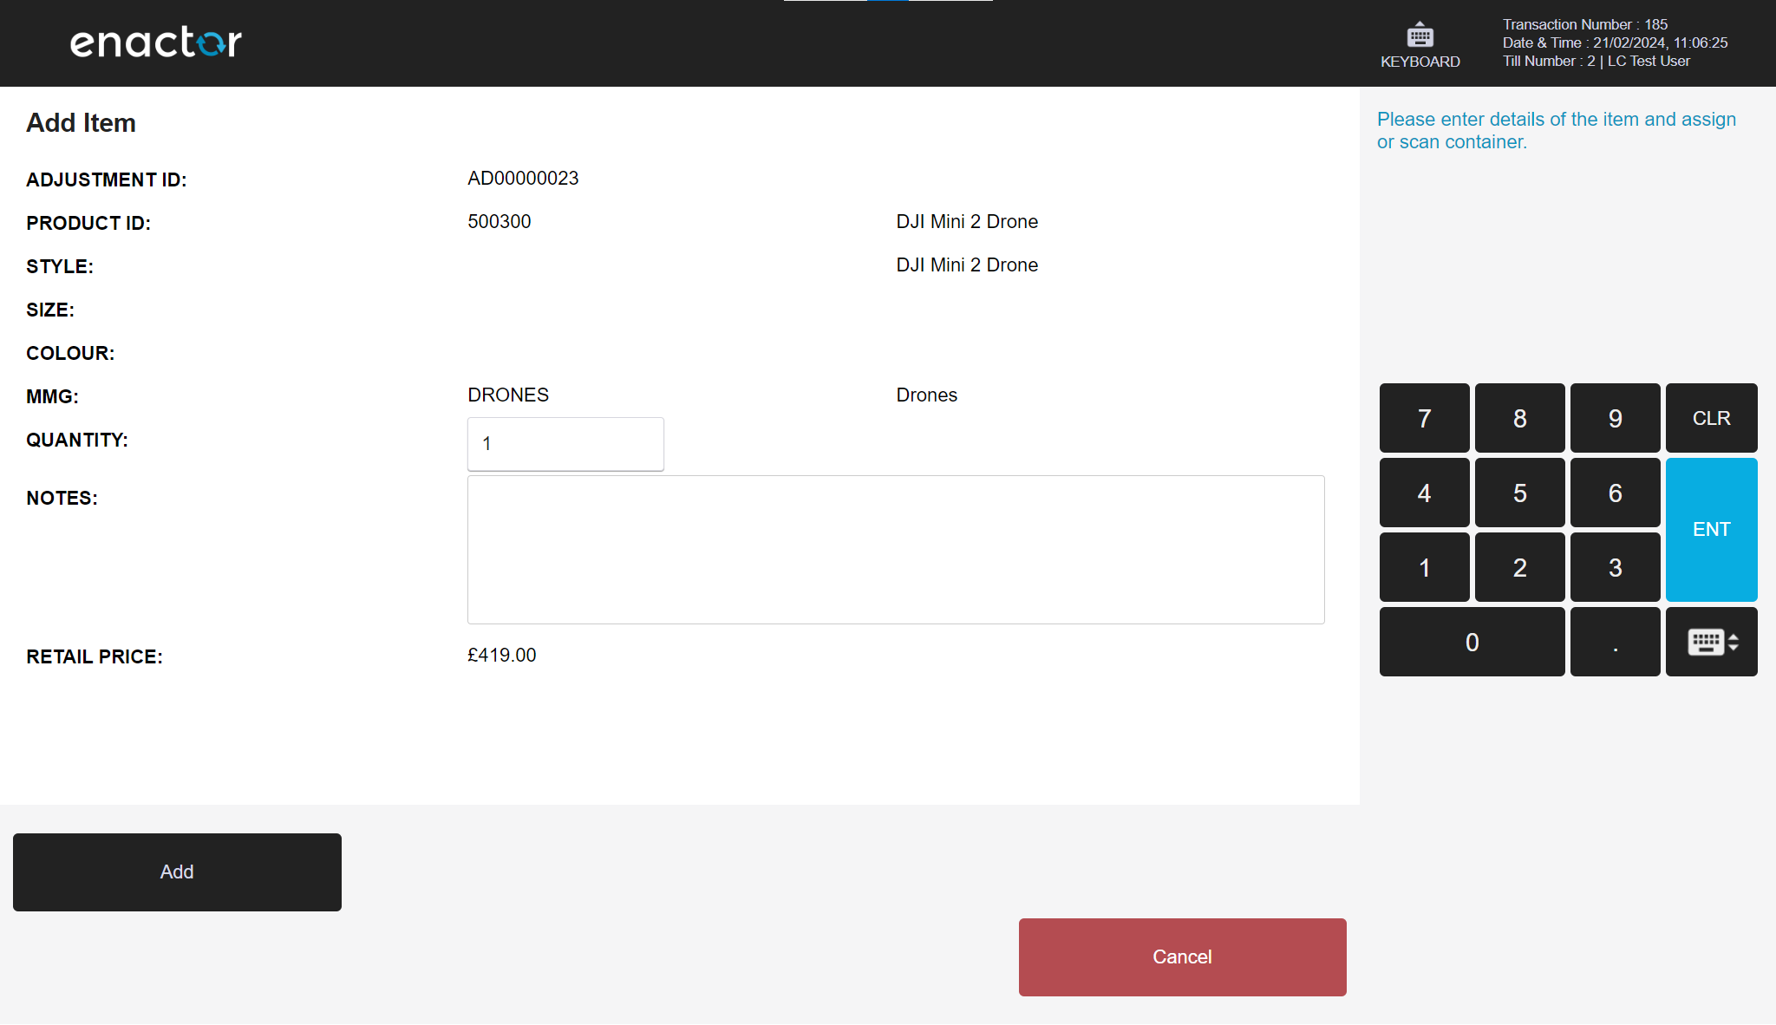This screenshot has width=1776, height=1025.
Task: Select the QUANTITY input field
Action: [565, 443]
